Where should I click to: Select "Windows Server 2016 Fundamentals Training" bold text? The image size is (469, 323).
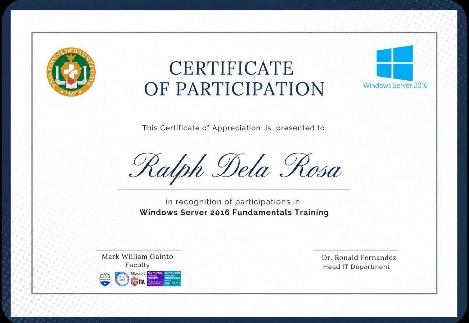point(234,213)
